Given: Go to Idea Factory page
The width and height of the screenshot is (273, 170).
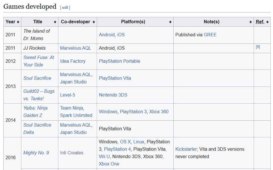Looking at the screenshot, I should pos(73,61).
